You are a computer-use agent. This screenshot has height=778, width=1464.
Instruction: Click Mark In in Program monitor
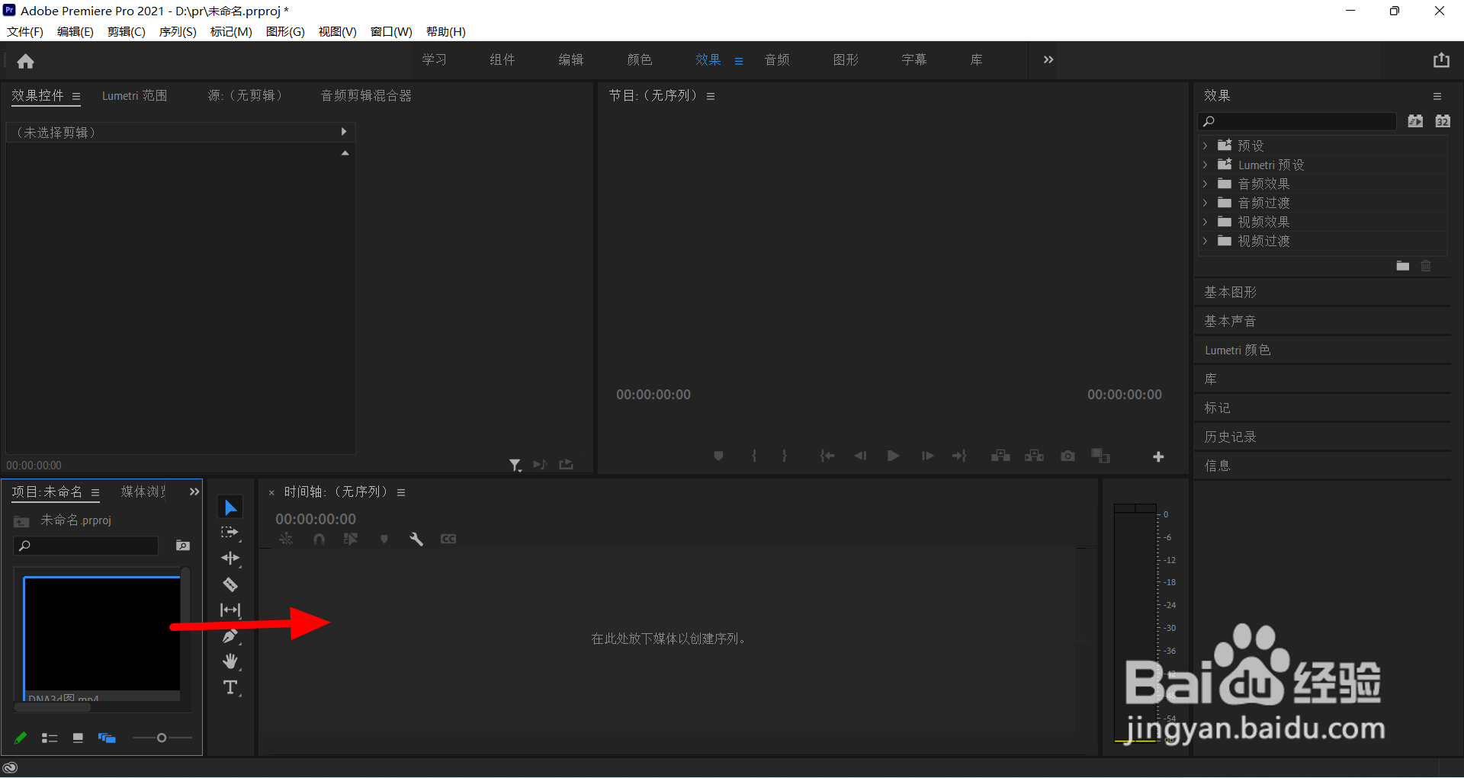(x=754, y=456)
